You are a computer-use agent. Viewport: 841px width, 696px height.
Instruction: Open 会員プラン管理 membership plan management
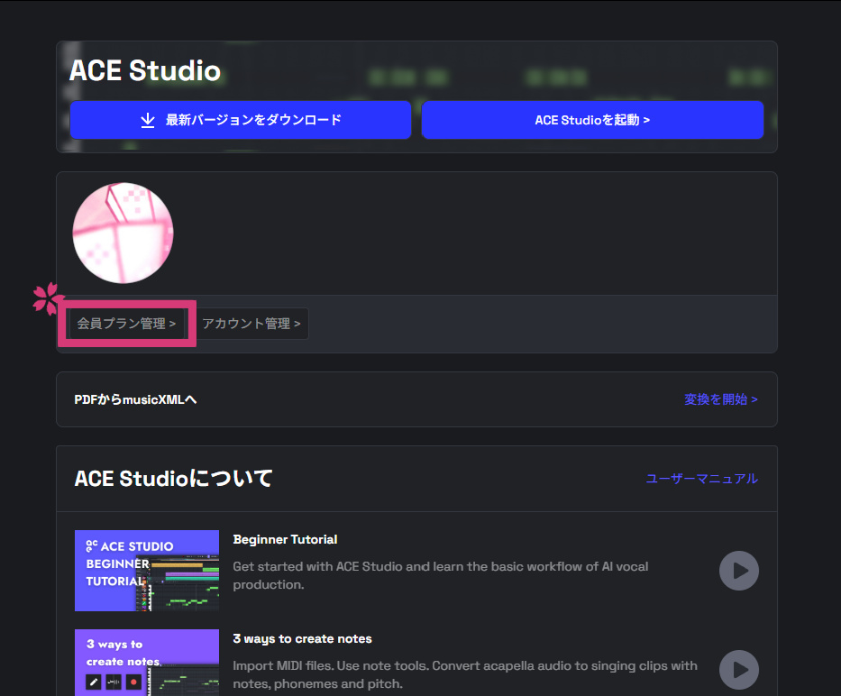tap(126, 324)
